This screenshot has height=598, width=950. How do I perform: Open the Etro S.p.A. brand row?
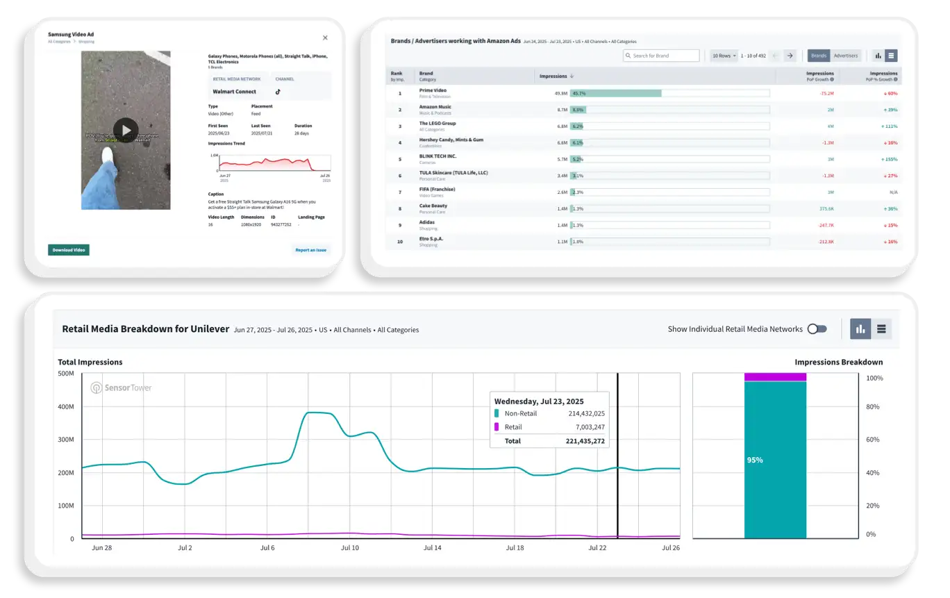(x=643, y=242)
